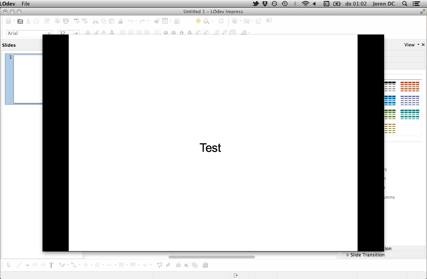Click the yellow Navigator star icon
This screenshot has height=279, width=427.
pos(198,21)
